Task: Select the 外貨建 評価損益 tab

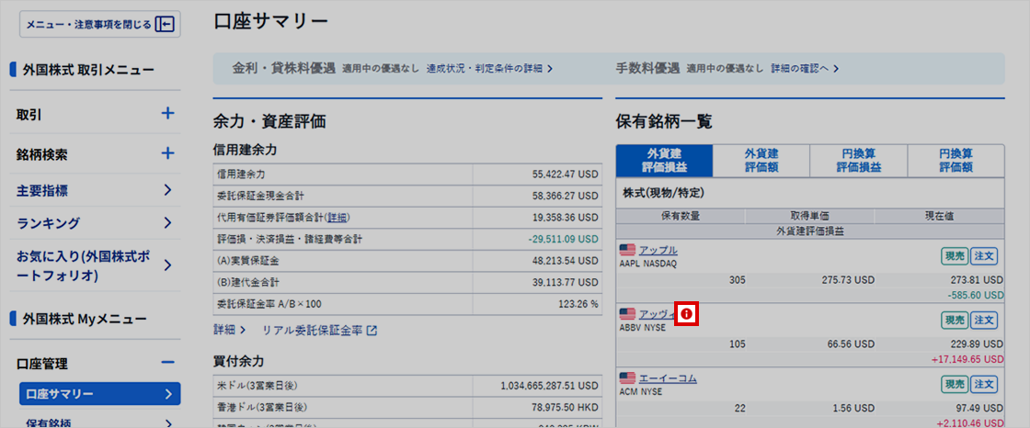Action: (664, 160)
